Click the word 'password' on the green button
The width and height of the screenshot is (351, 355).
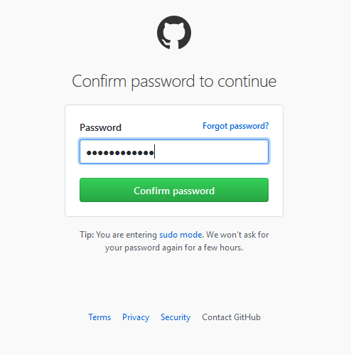tap(194, 191)
